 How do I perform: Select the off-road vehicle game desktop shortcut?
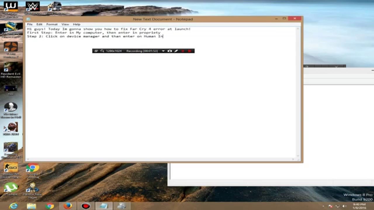(x=11, y=150)
